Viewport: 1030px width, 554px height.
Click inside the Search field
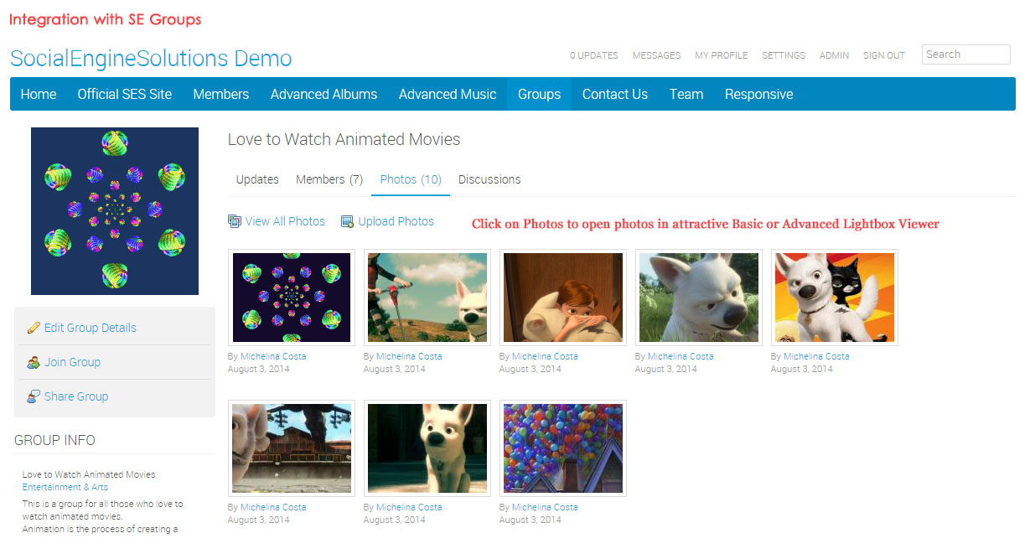pos(965,54)
